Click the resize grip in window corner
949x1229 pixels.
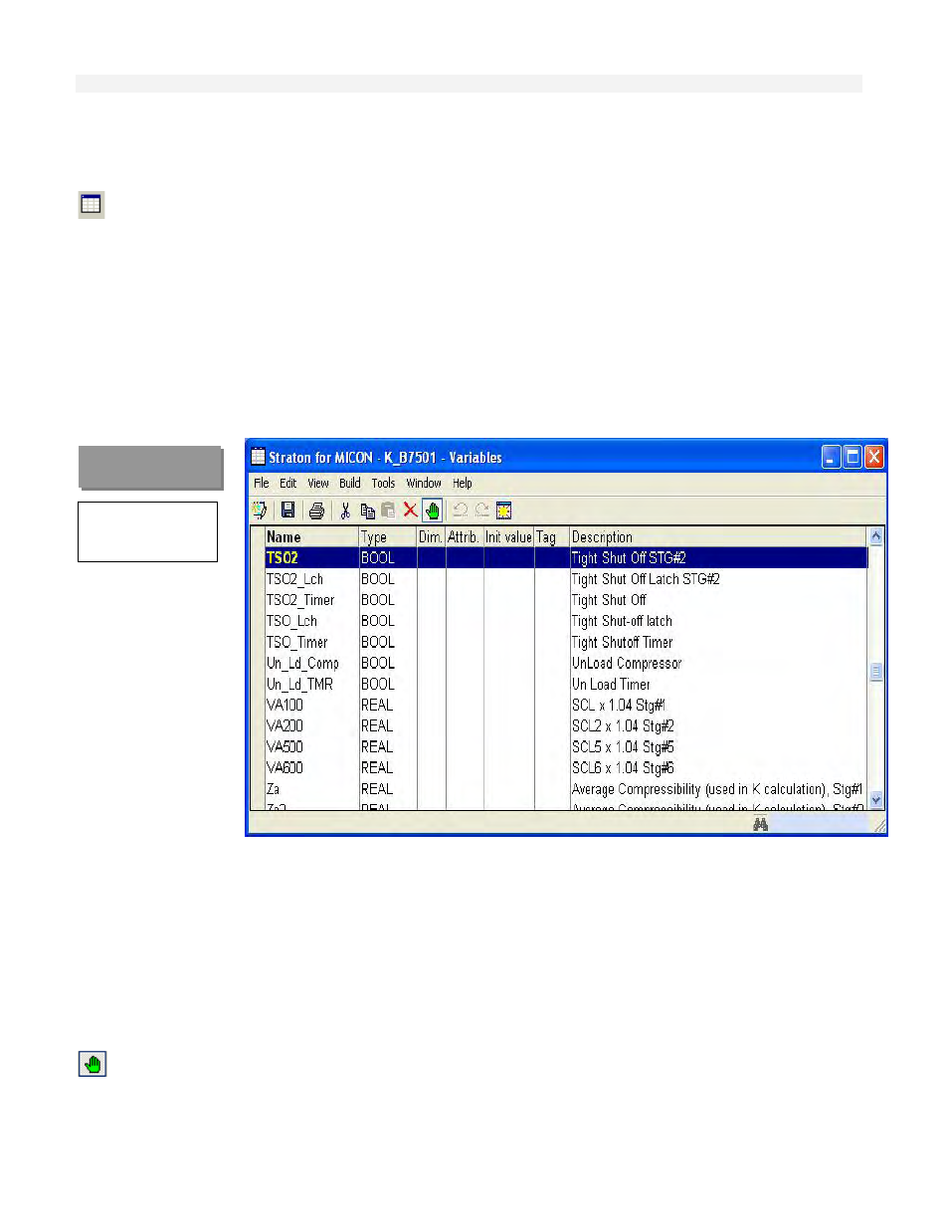[878, 826]
